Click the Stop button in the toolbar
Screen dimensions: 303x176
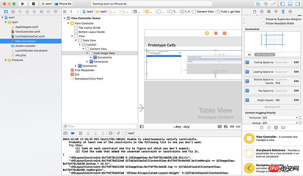(x=33, y=3)
